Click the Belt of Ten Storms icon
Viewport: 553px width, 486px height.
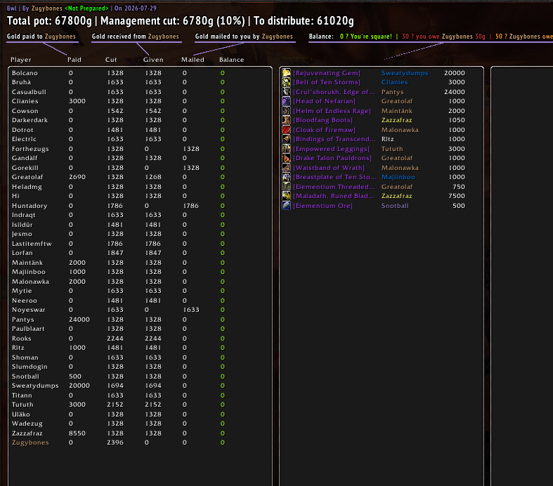(x=287, y=82)
